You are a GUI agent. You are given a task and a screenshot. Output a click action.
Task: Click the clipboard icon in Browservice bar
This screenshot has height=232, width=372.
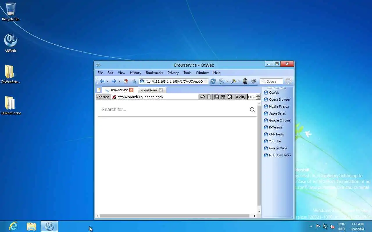(229, 97)
